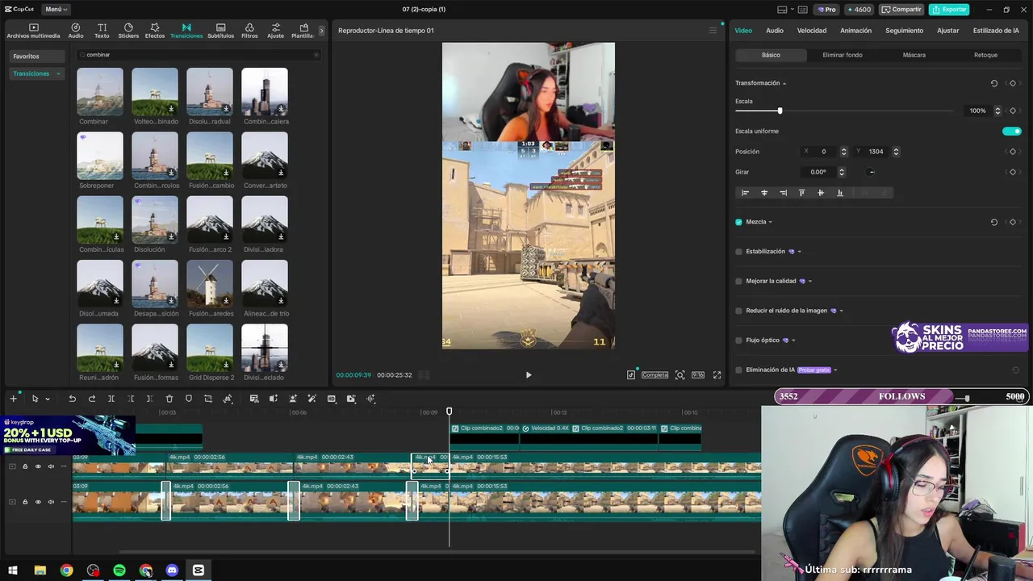
Task: Click the Exportar button
Action: click(x=949, y=10)
